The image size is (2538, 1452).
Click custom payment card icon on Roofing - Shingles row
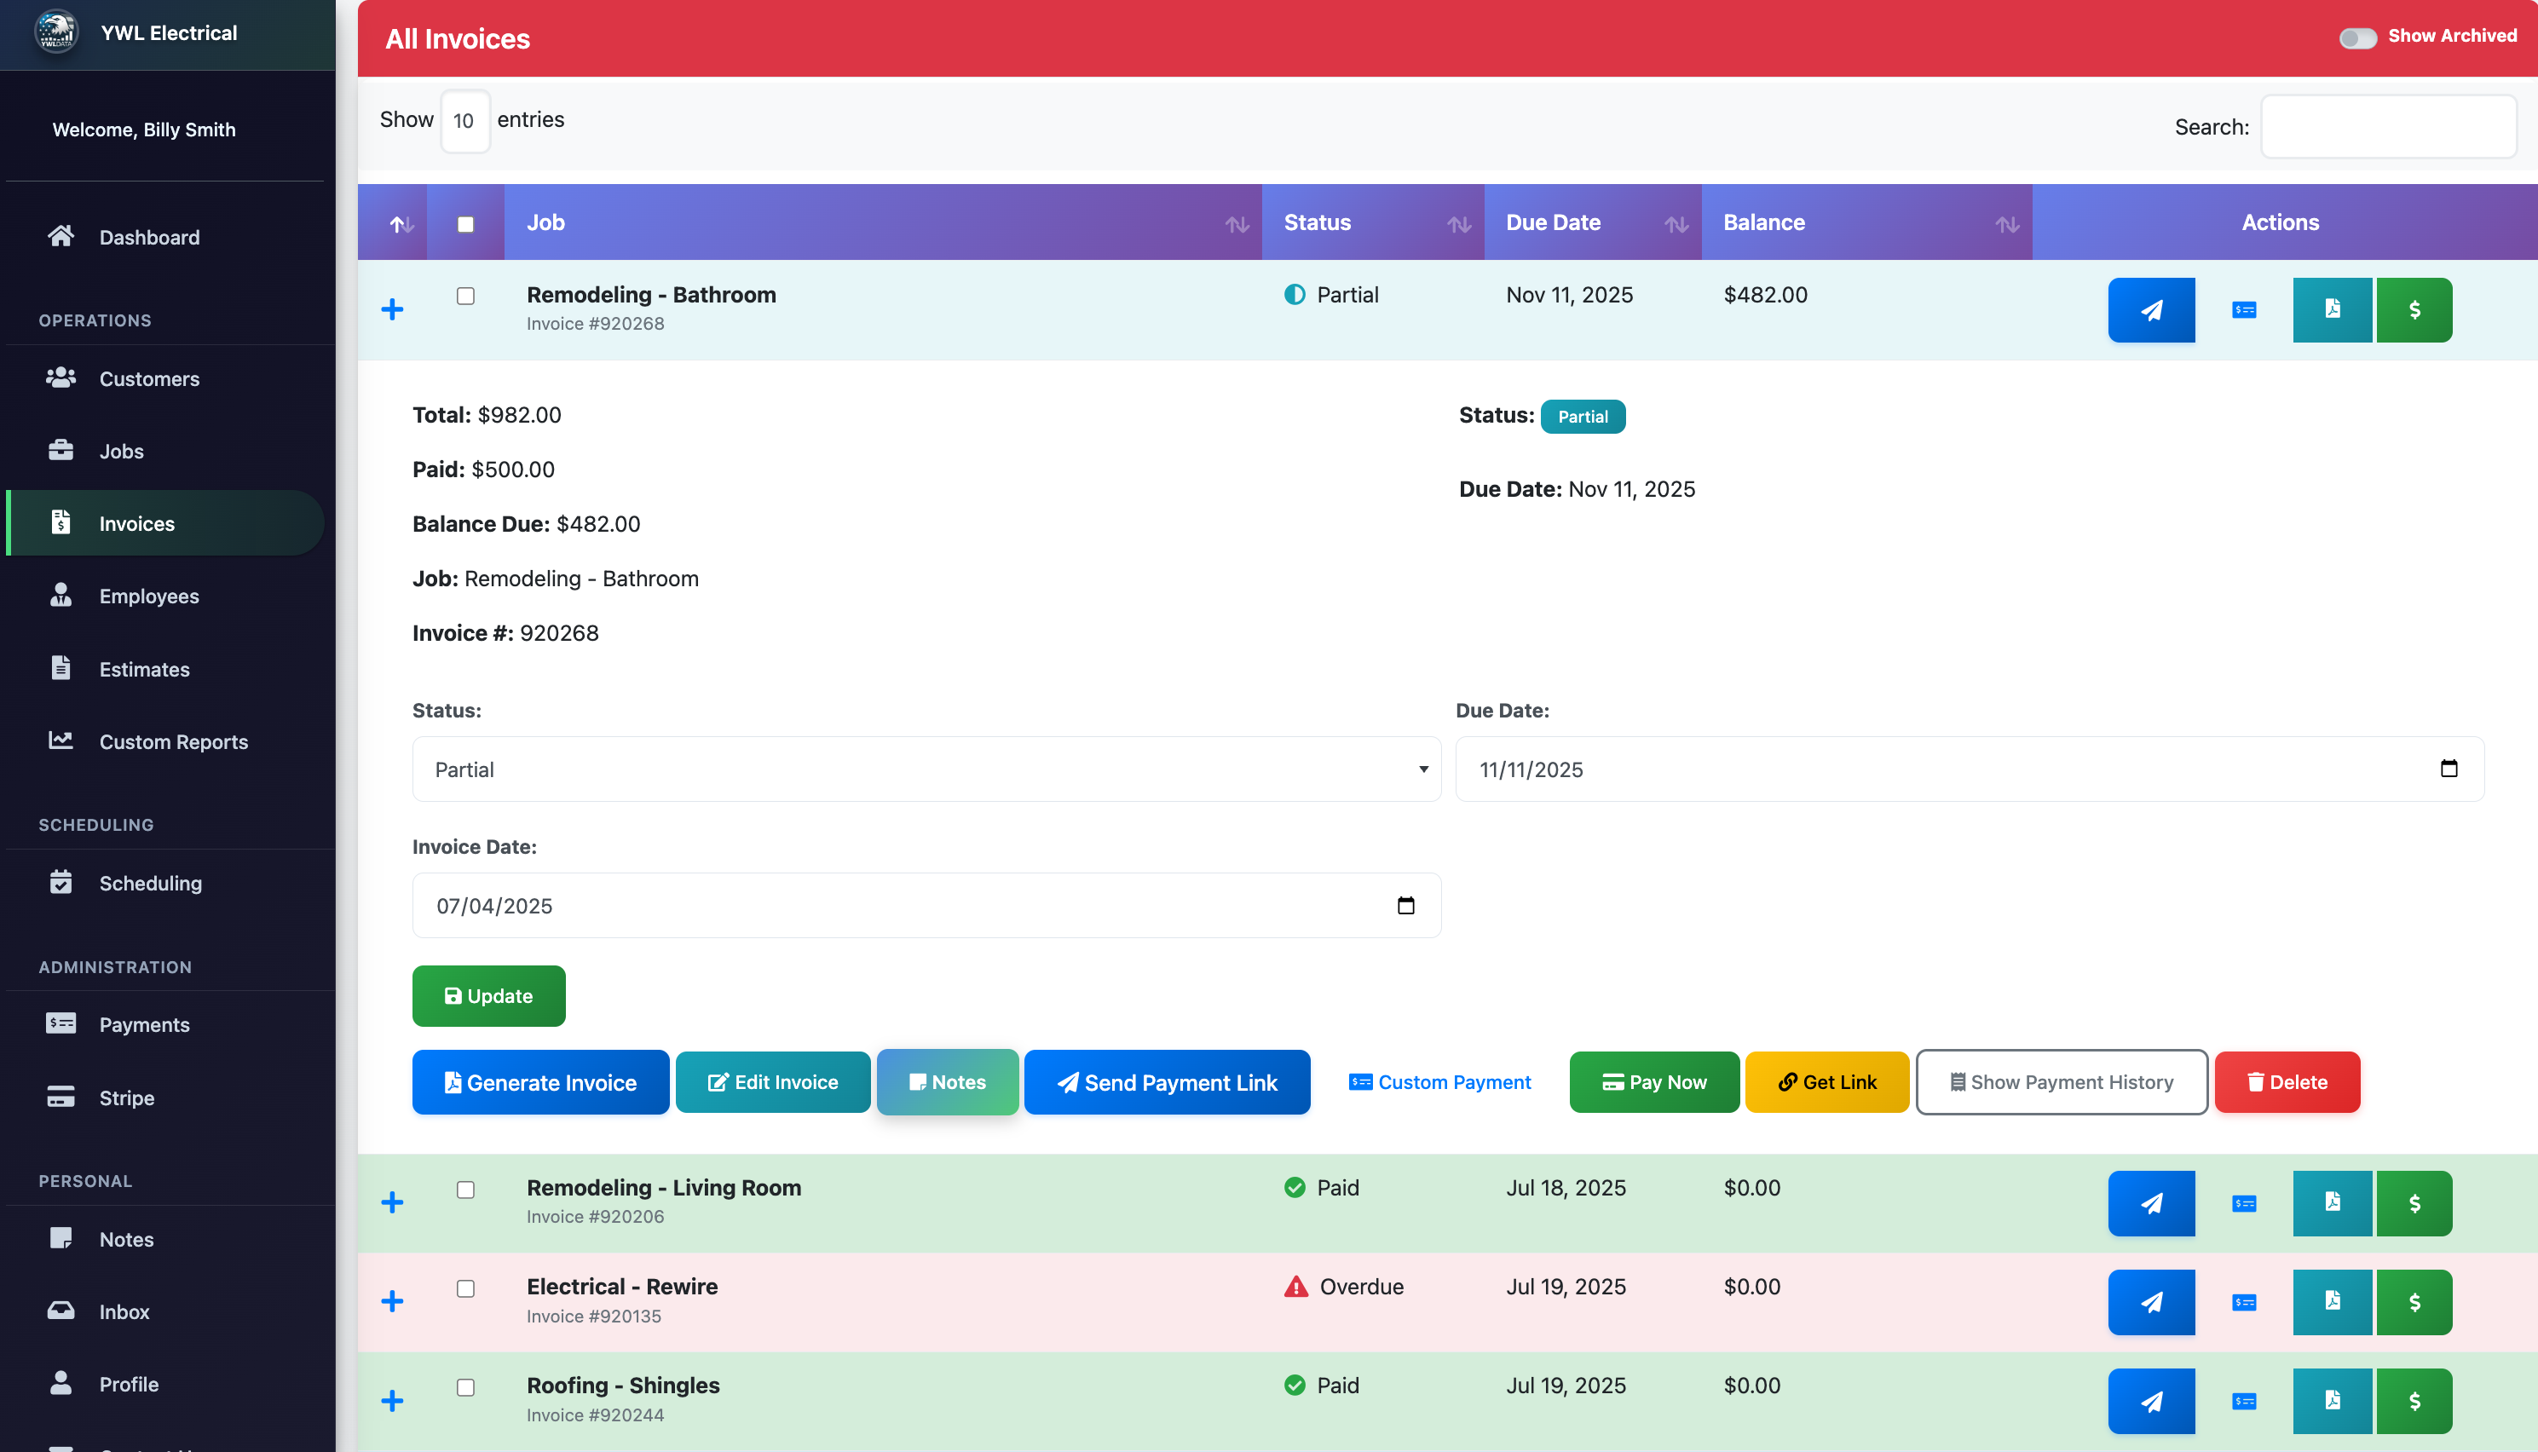[2244, 1401]
